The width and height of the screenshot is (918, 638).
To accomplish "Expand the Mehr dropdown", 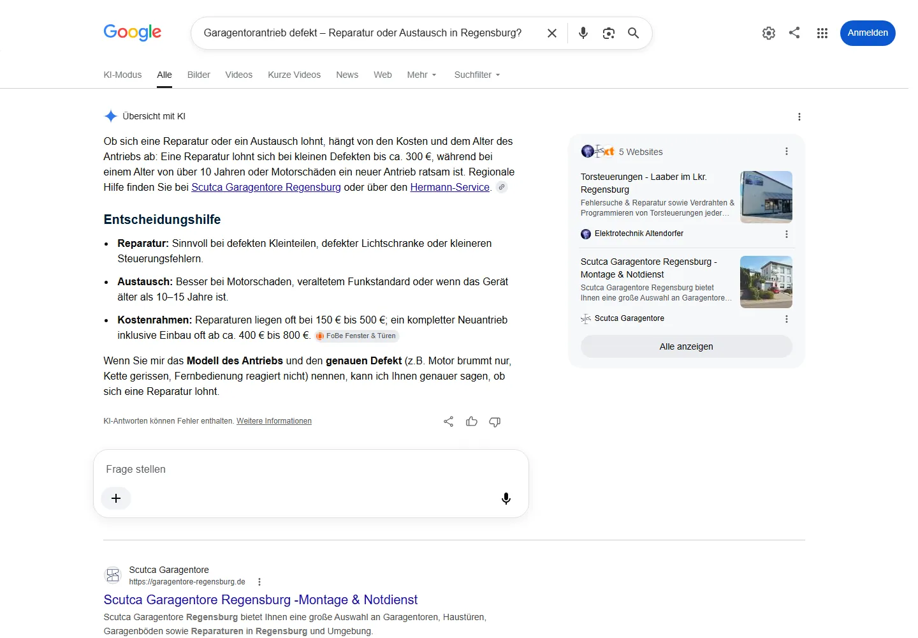I will pyautogui.click(x=422, y=75).
